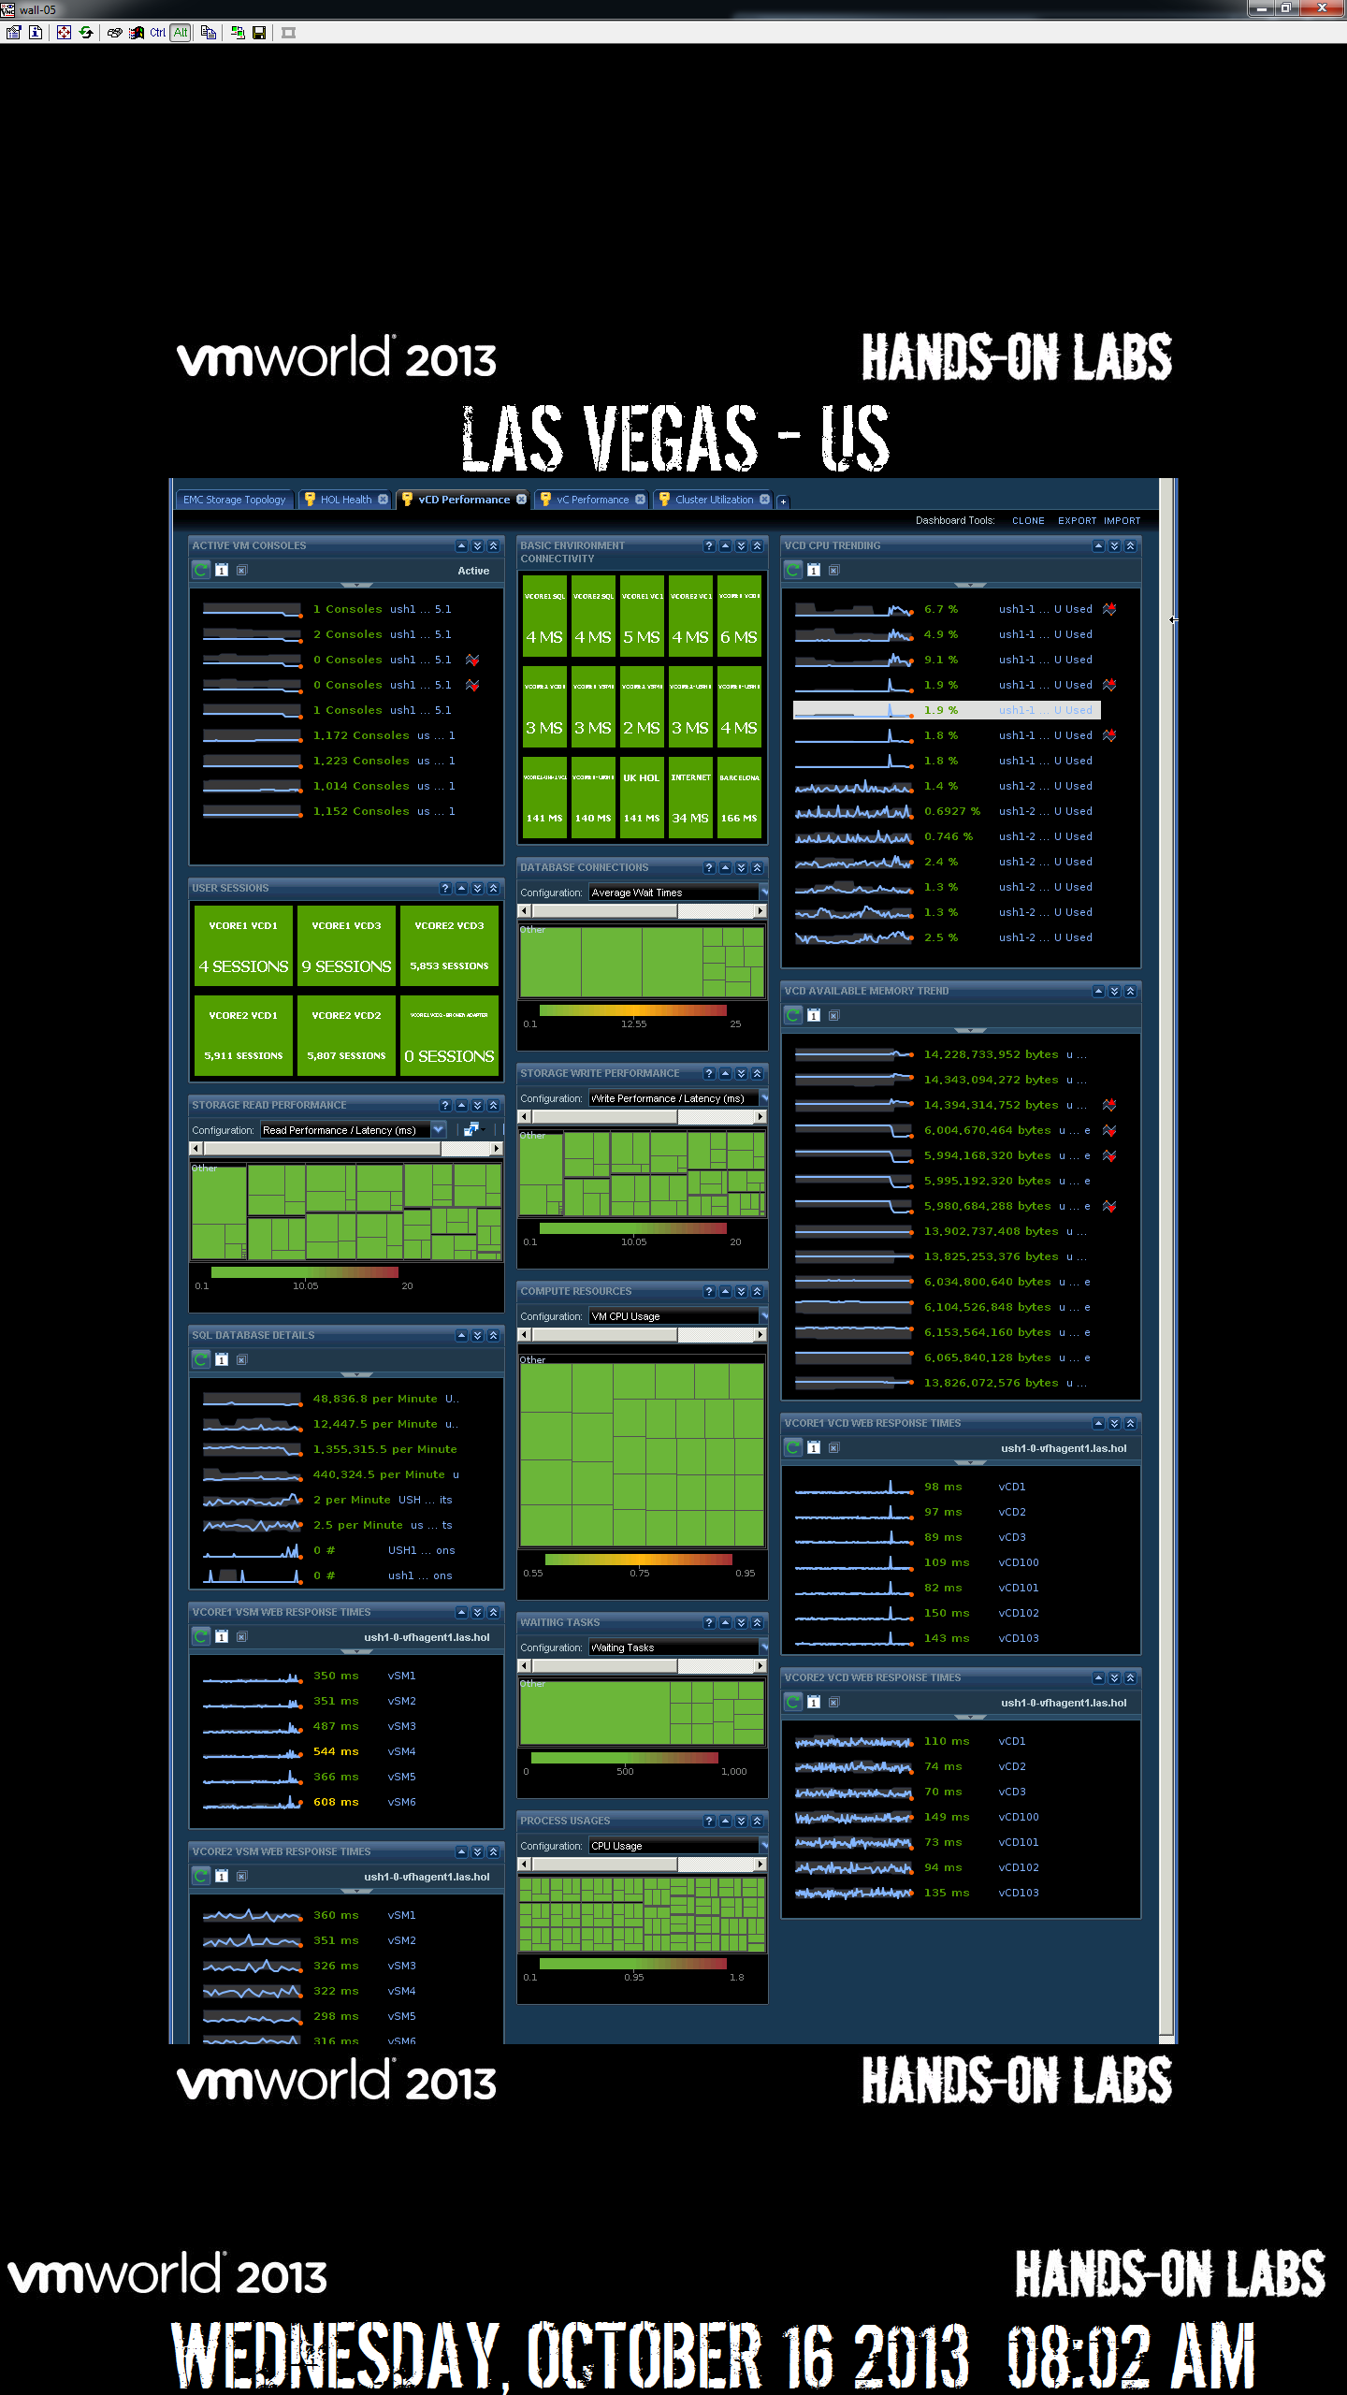Open help for Basic Environment Connectivity widget
Viewport: 1347px width, 2395px height.
pyautogui.click(x=709, y=545)
